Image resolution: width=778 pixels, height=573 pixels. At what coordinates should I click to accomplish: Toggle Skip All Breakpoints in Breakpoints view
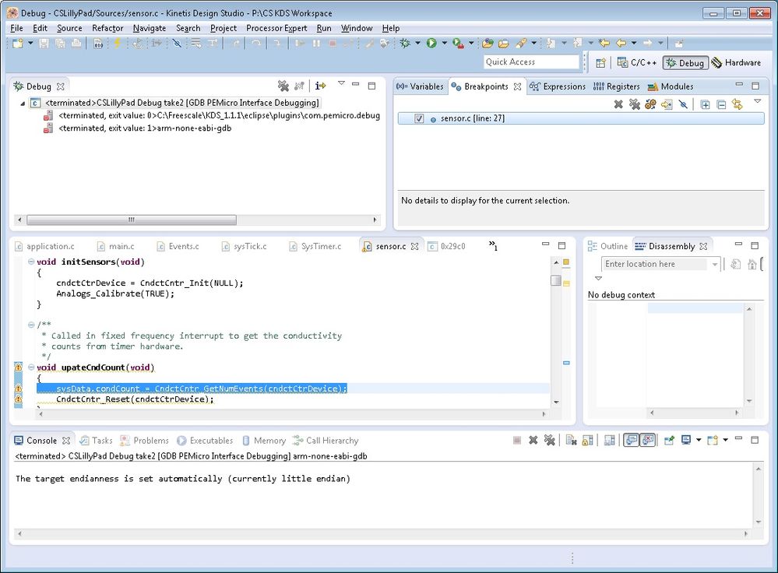click(683, 104)
